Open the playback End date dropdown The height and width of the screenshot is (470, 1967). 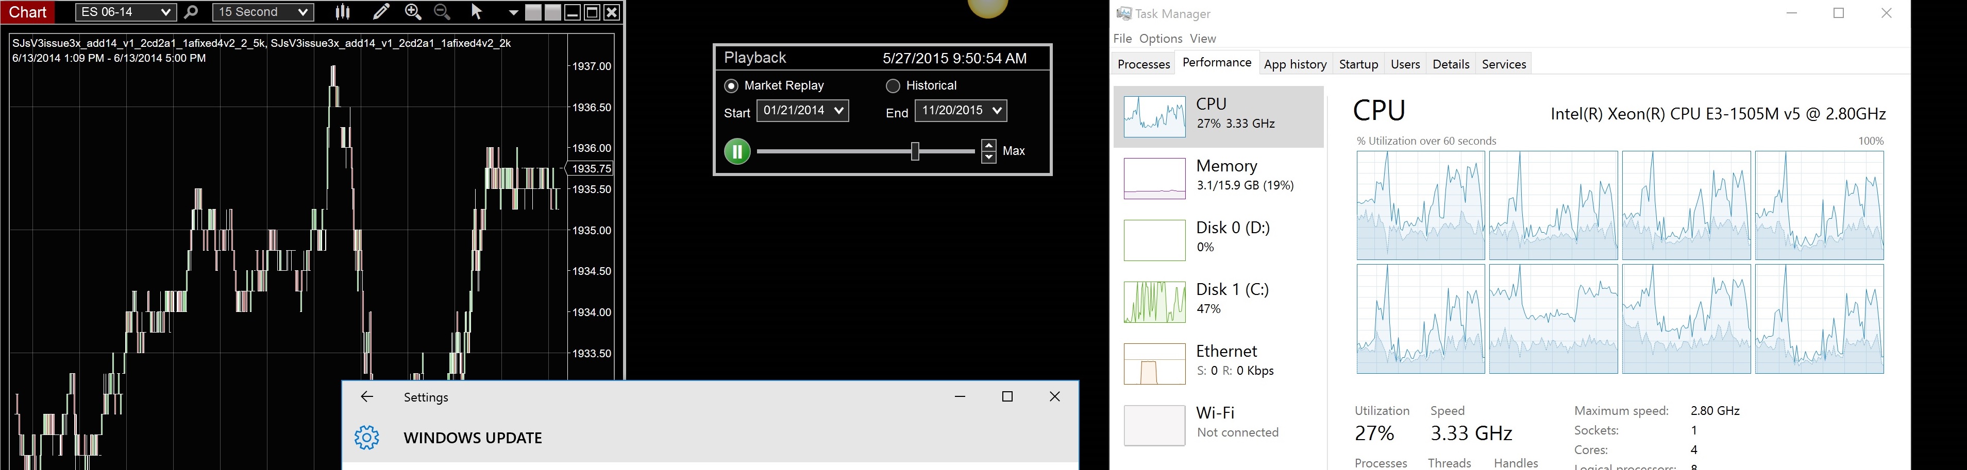tap(961, 111)
